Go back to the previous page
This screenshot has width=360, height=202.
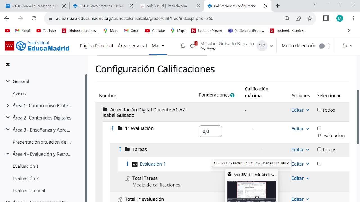coord(7,18)
